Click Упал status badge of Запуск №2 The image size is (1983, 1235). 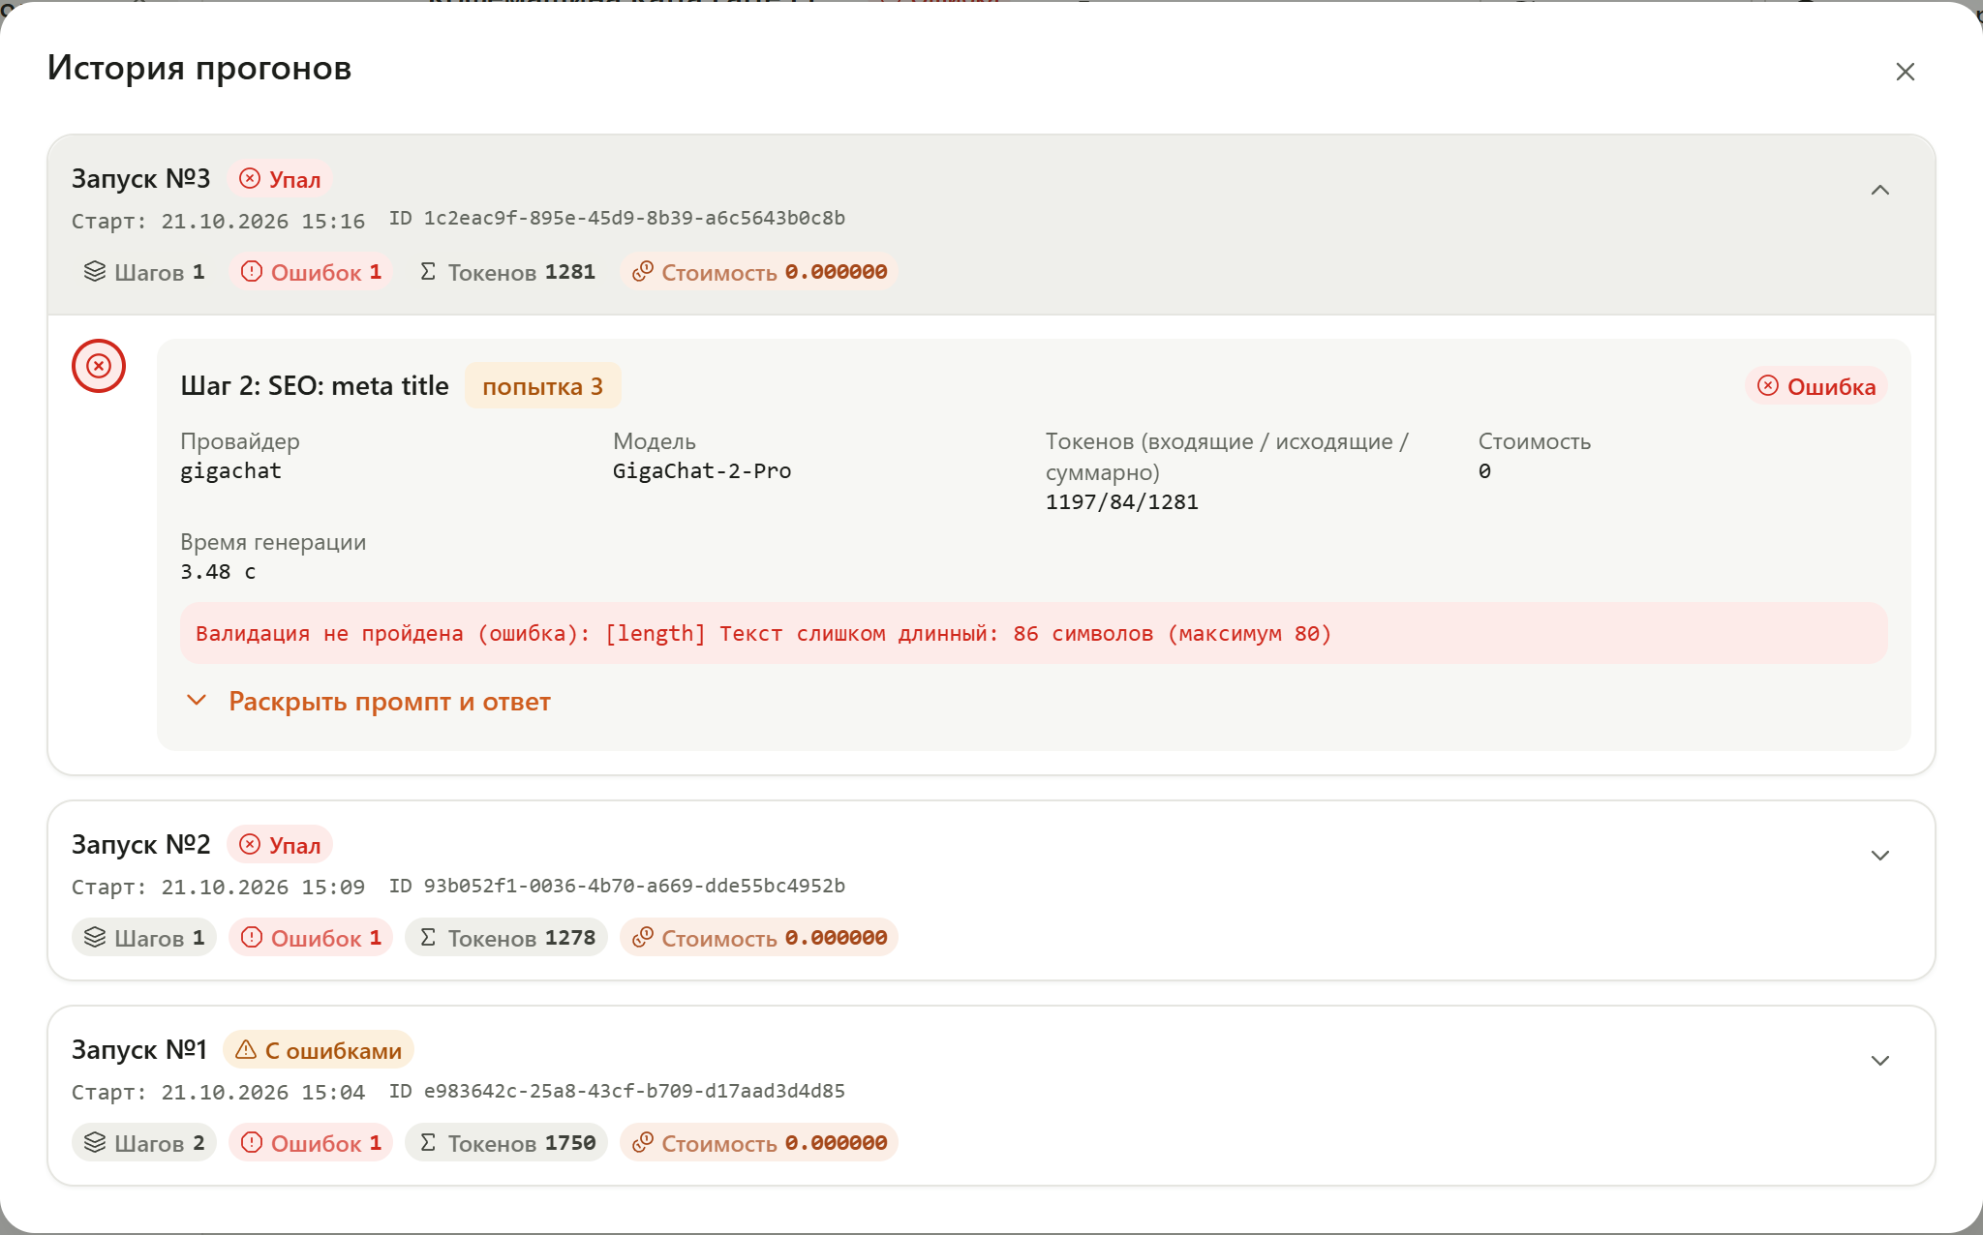point(280,845)
